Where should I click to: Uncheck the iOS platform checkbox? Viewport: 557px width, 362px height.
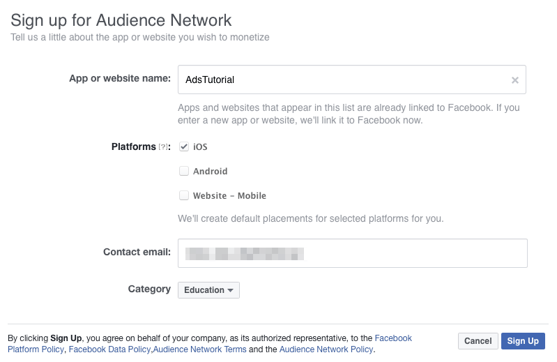pyautogui.click(x=184, y=146)
